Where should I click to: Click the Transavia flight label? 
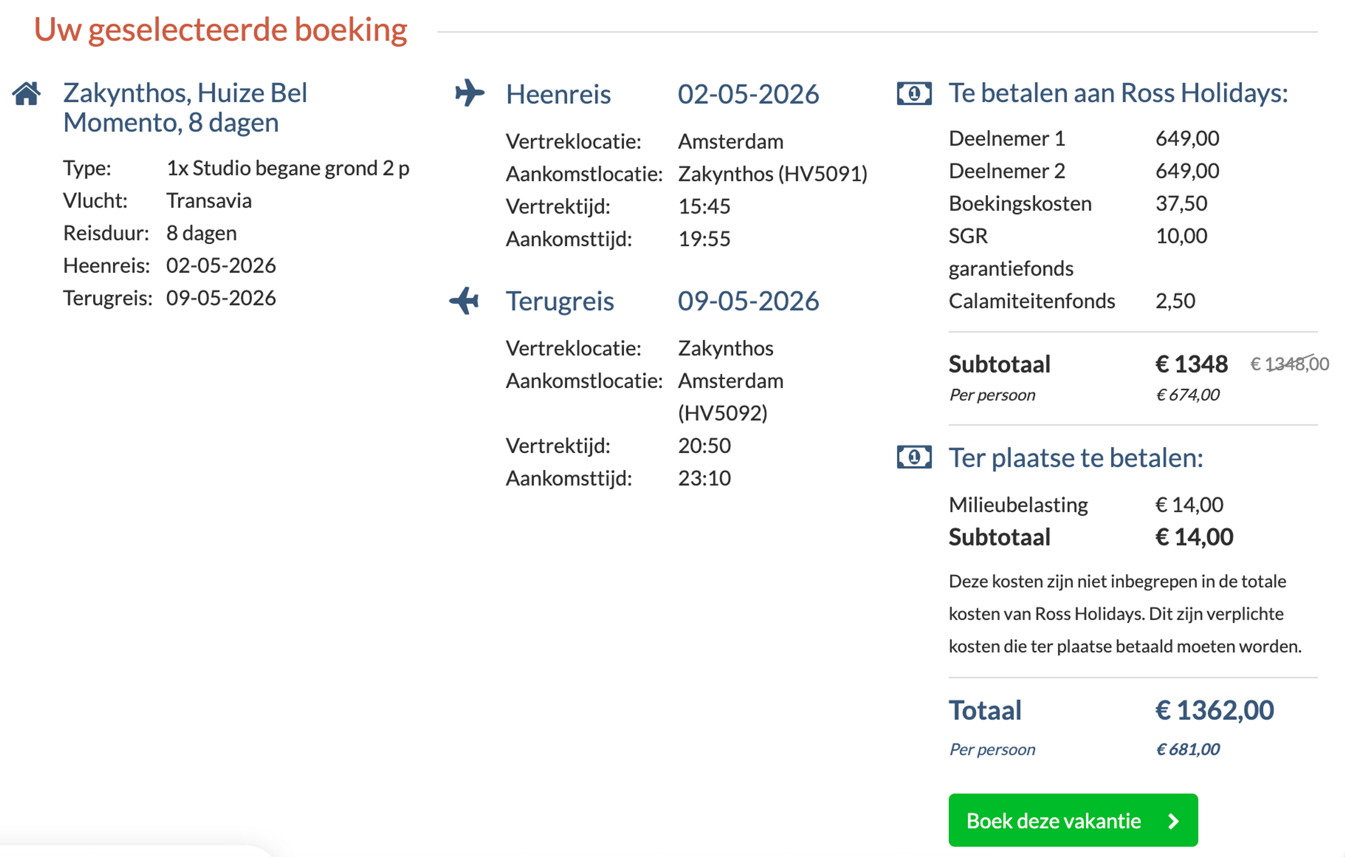click(x=209, y=200)
